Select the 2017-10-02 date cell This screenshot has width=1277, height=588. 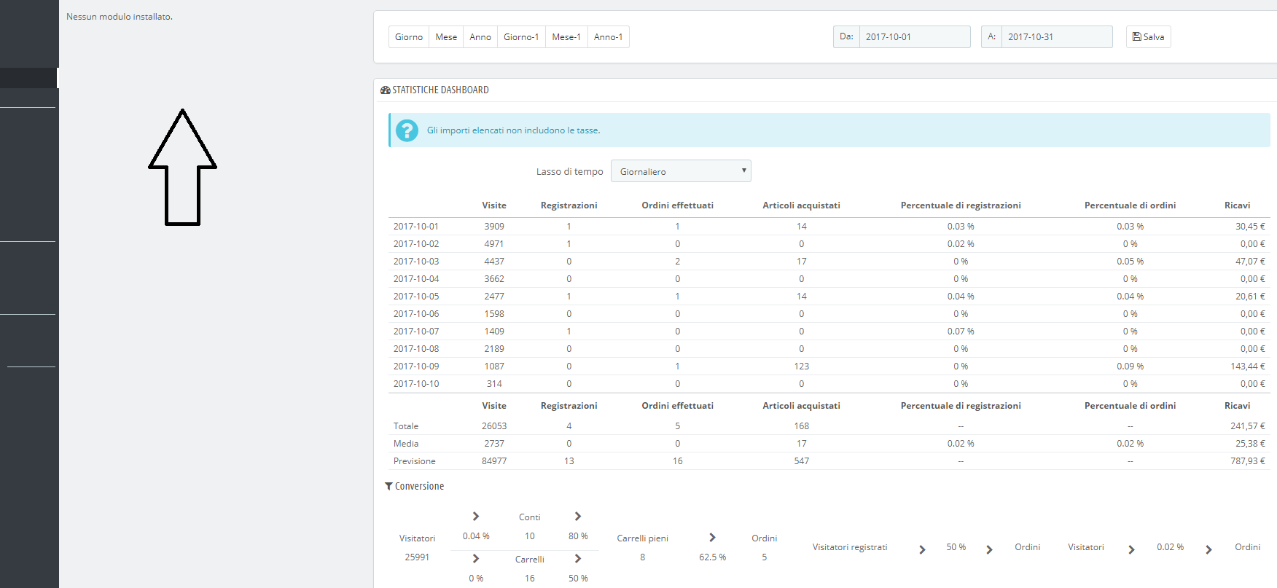(x=416, y=244)
